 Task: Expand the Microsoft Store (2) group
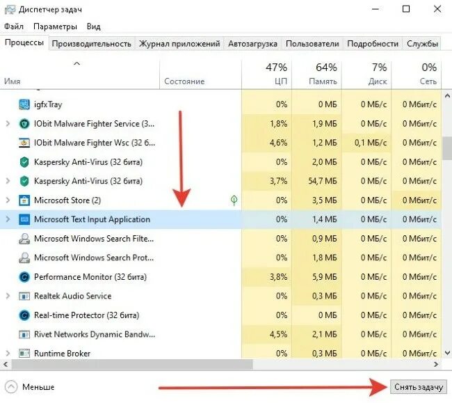(x=8, y=200)
